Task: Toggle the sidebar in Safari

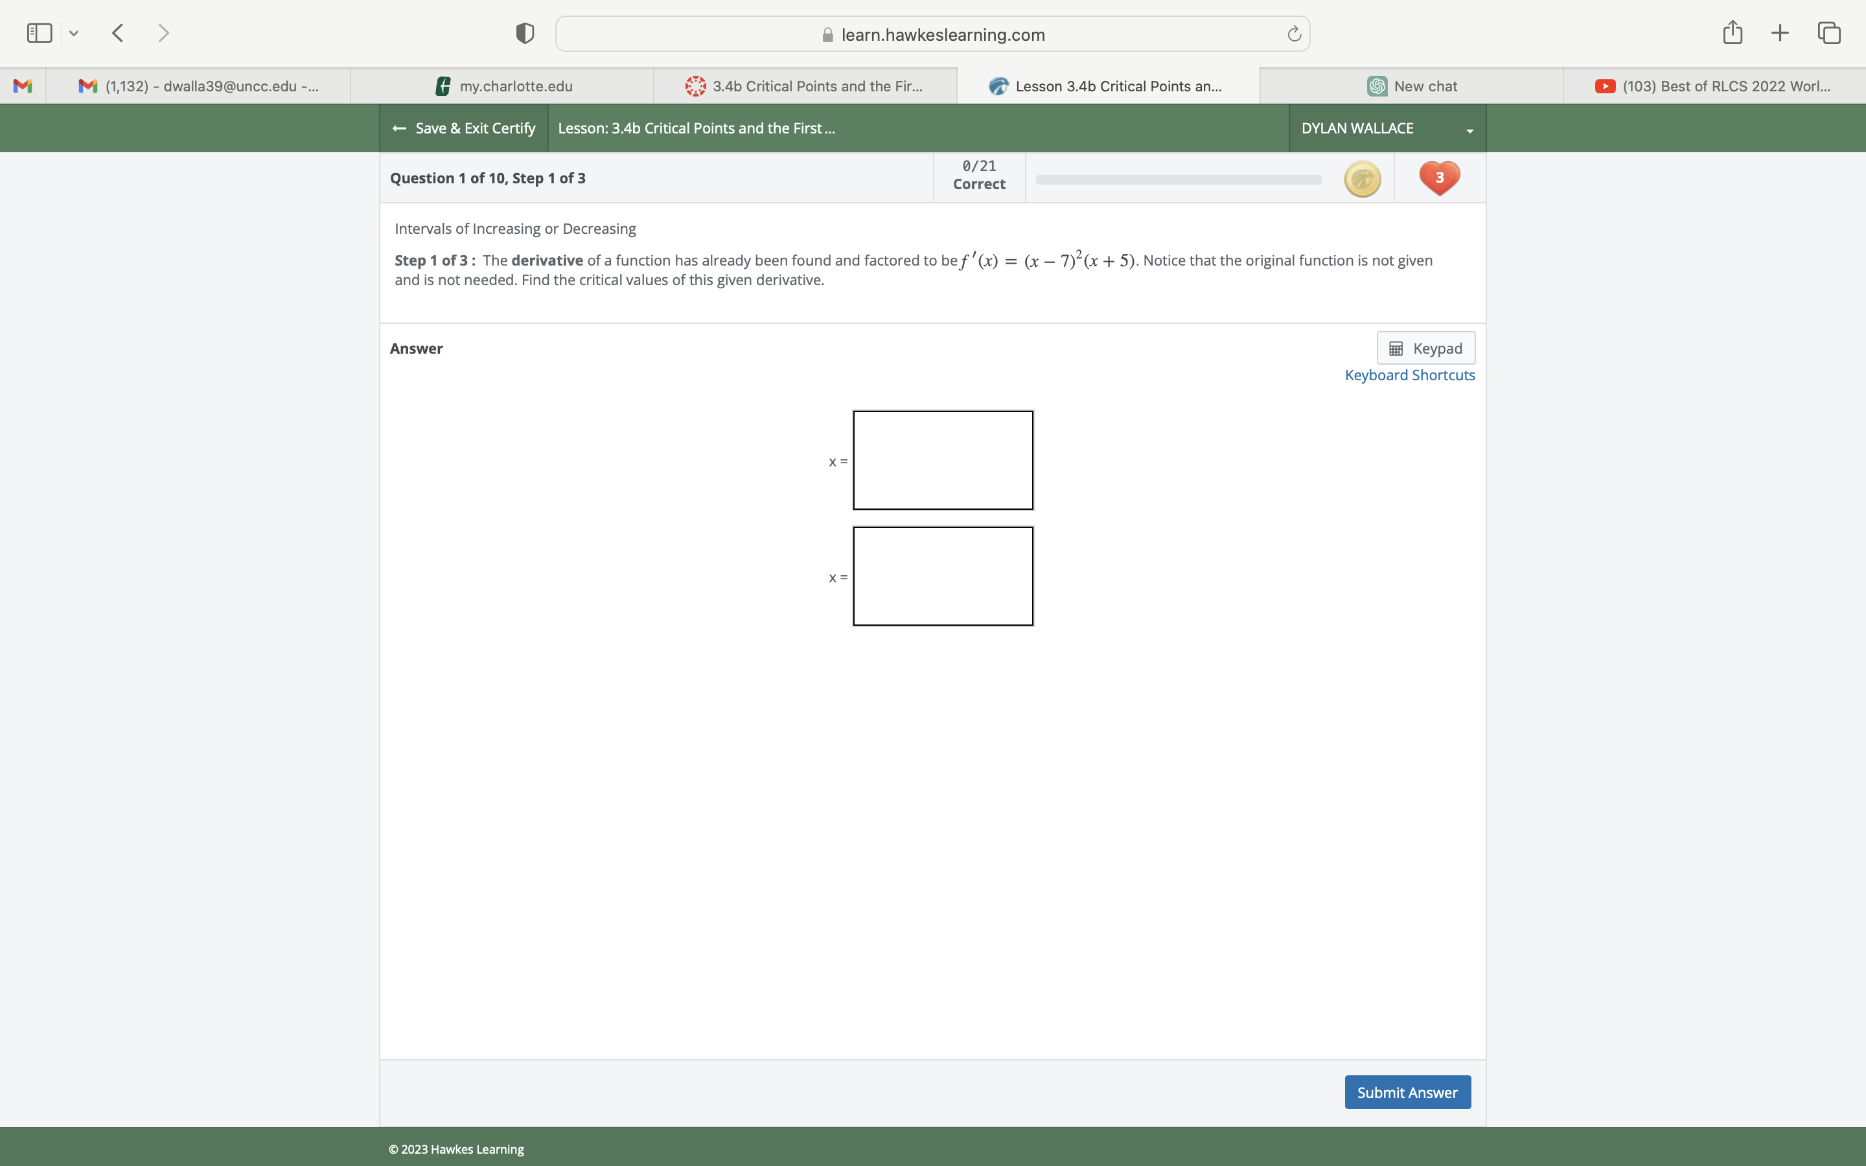Action: tap(39, 32)
